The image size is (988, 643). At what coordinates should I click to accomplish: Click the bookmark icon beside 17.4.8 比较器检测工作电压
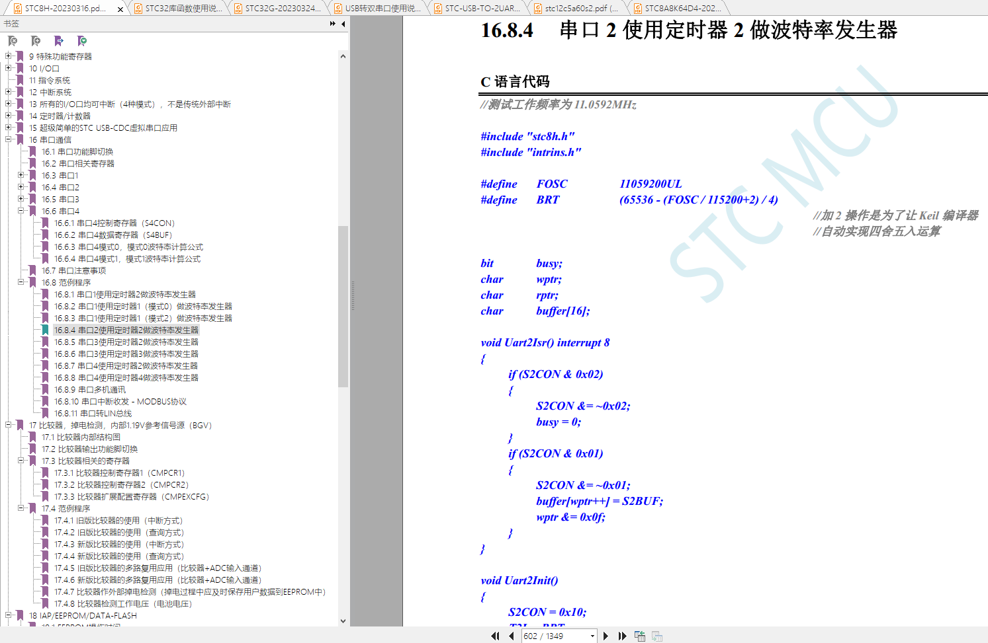(x=45, y=604)
